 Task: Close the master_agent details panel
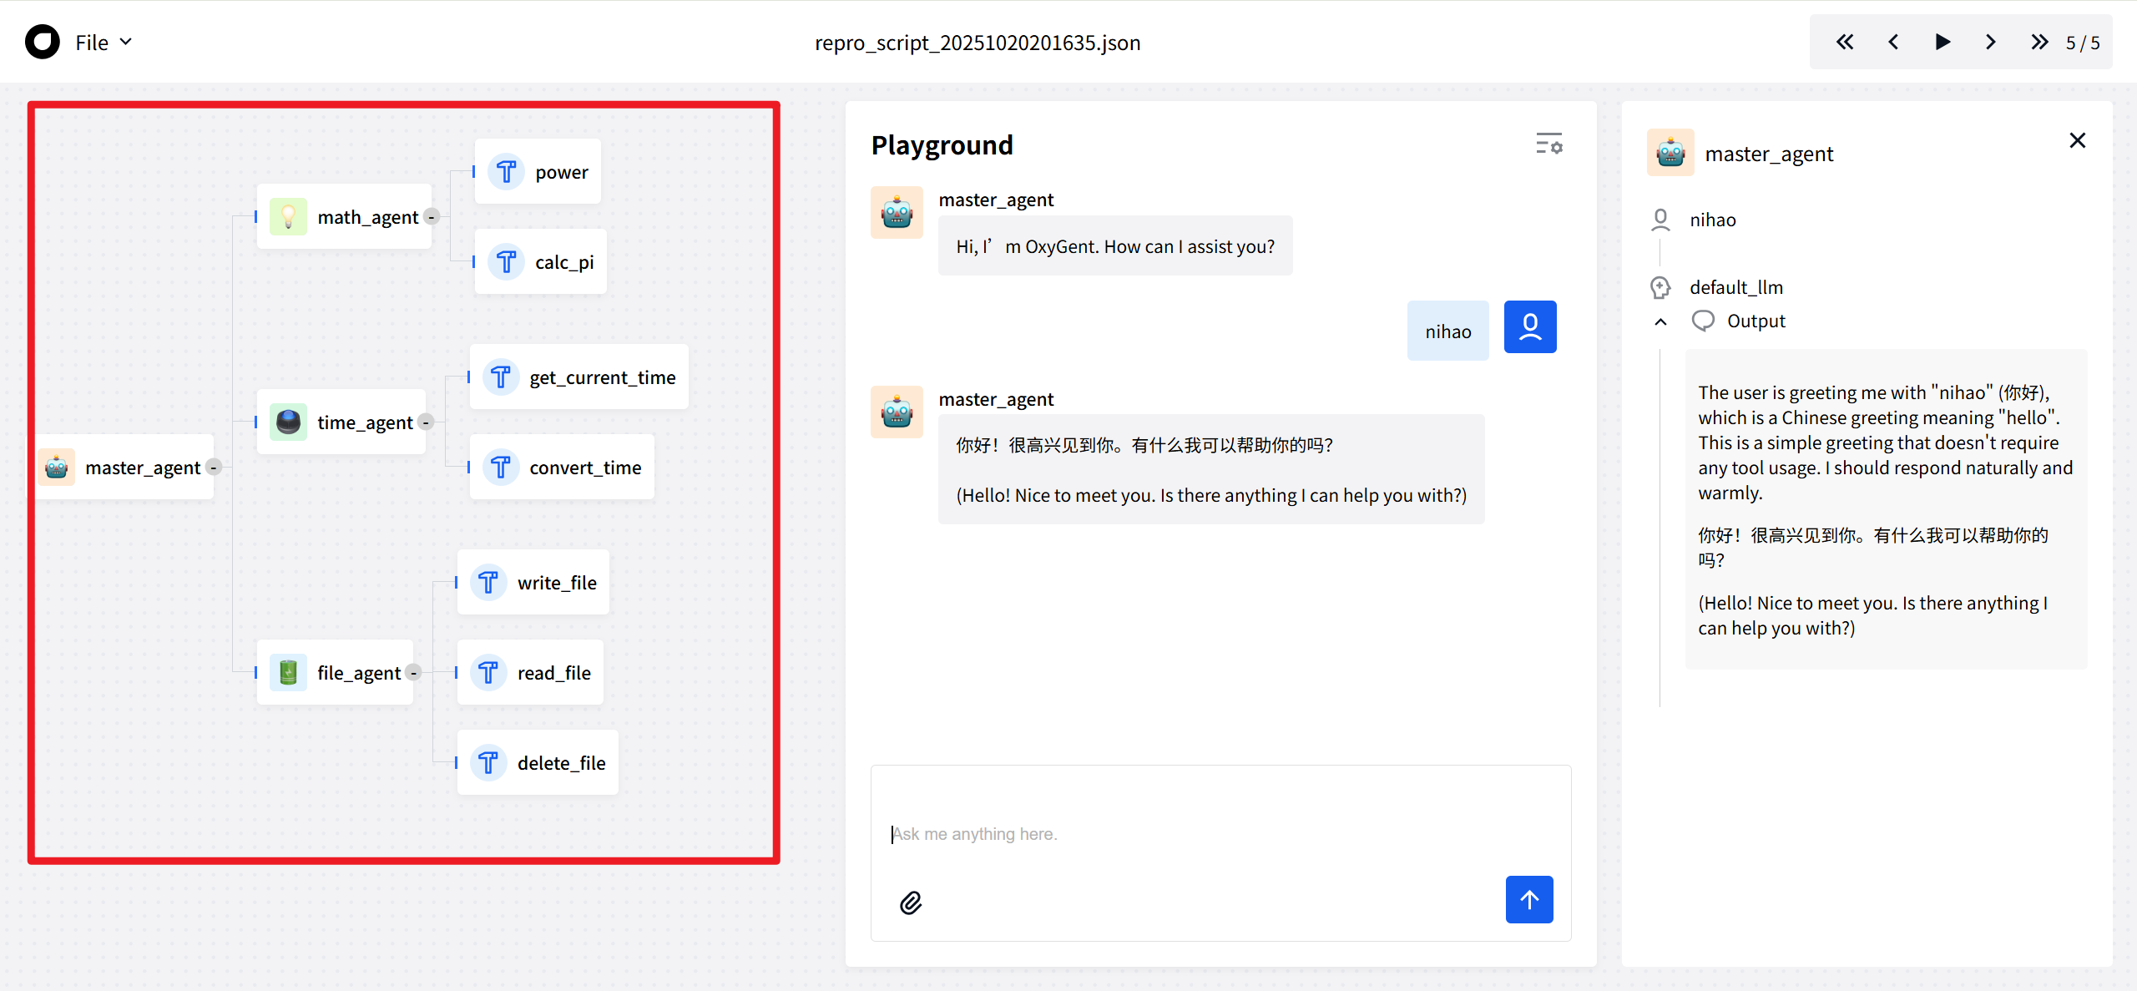pyautogui.click(x=2077, y=140)
